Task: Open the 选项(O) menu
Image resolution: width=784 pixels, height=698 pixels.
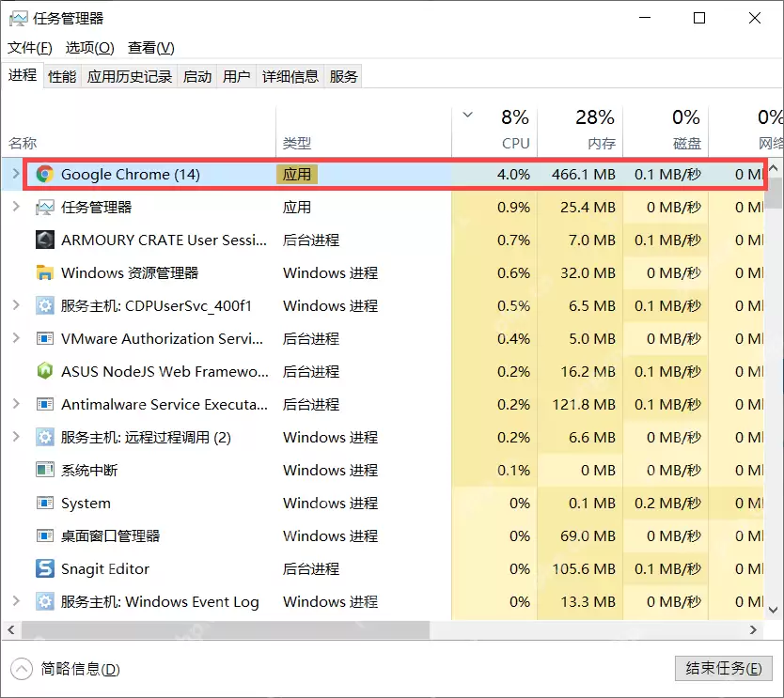Action: [x=89, y=48]
